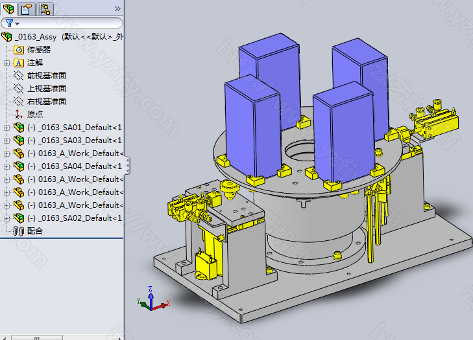The height and width of the screenshot is (340, 473).
Task: Select the 上视基准面 plane icon
Action: tap(19, 89)
